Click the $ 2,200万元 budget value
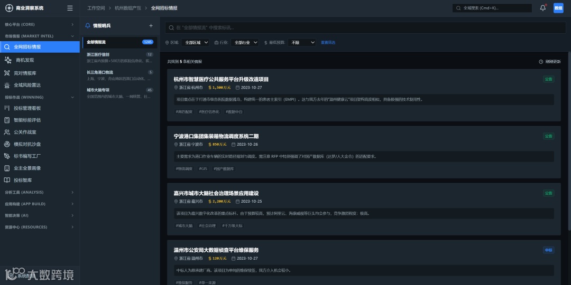The image size is (571, 285). [x=219, y=202]
